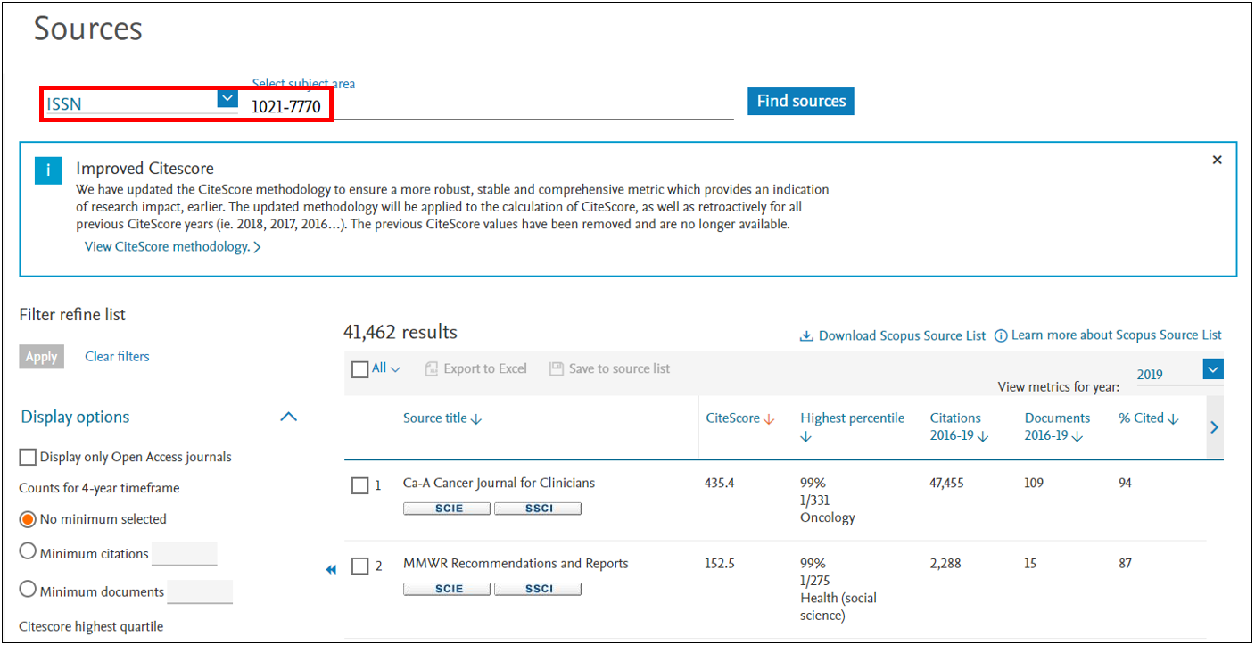The height and width of the screenshot is (645, 1255).
Task: Select Minimum citations radio button
Action: 28,552
